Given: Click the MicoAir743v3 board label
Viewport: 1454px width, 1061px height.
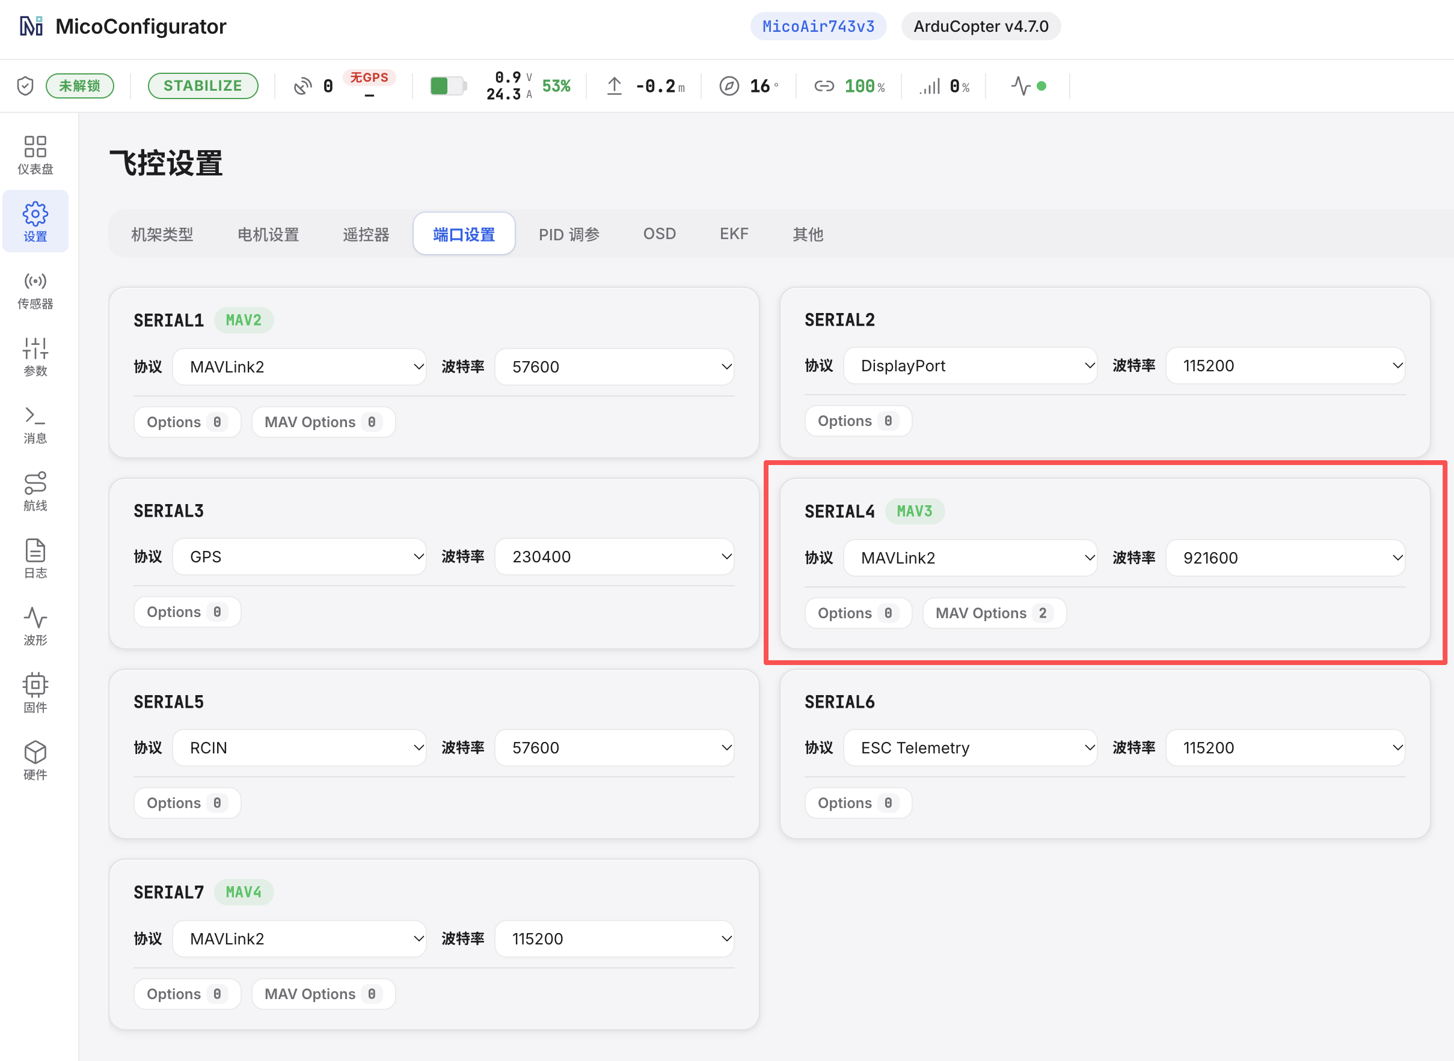Looking at the screenshot, I should pos(818,26).
